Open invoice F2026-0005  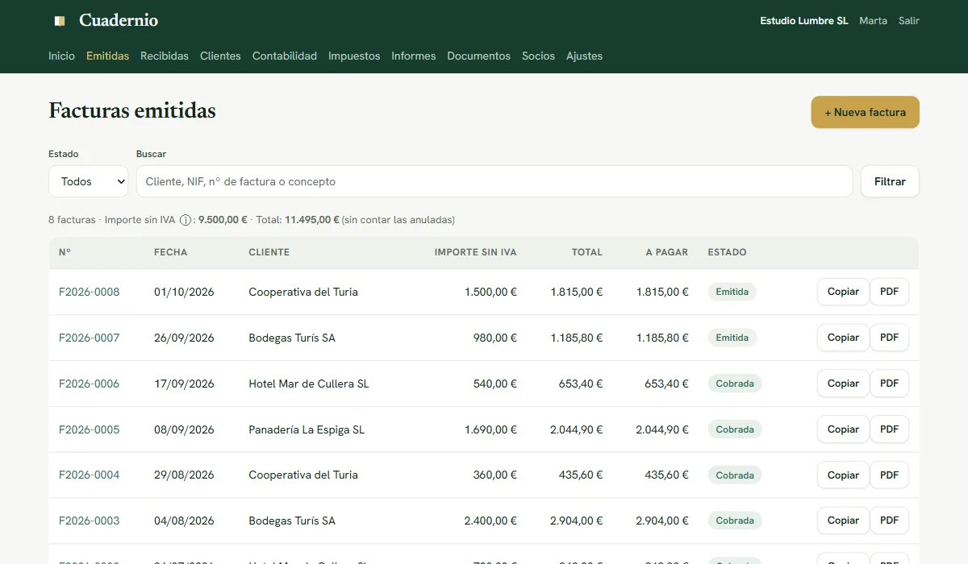pos(89,429)
